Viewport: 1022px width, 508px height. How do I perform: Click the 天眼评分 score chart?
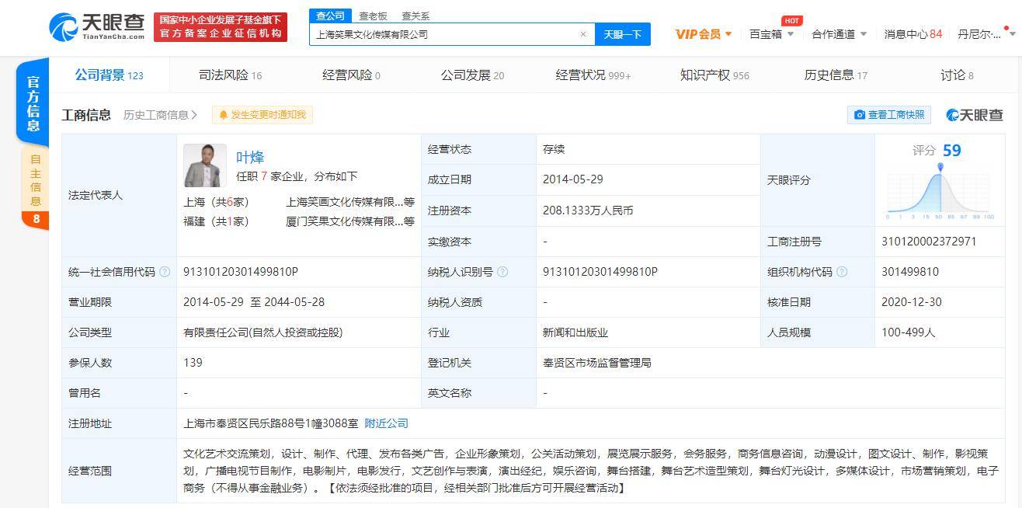point(940,190)
